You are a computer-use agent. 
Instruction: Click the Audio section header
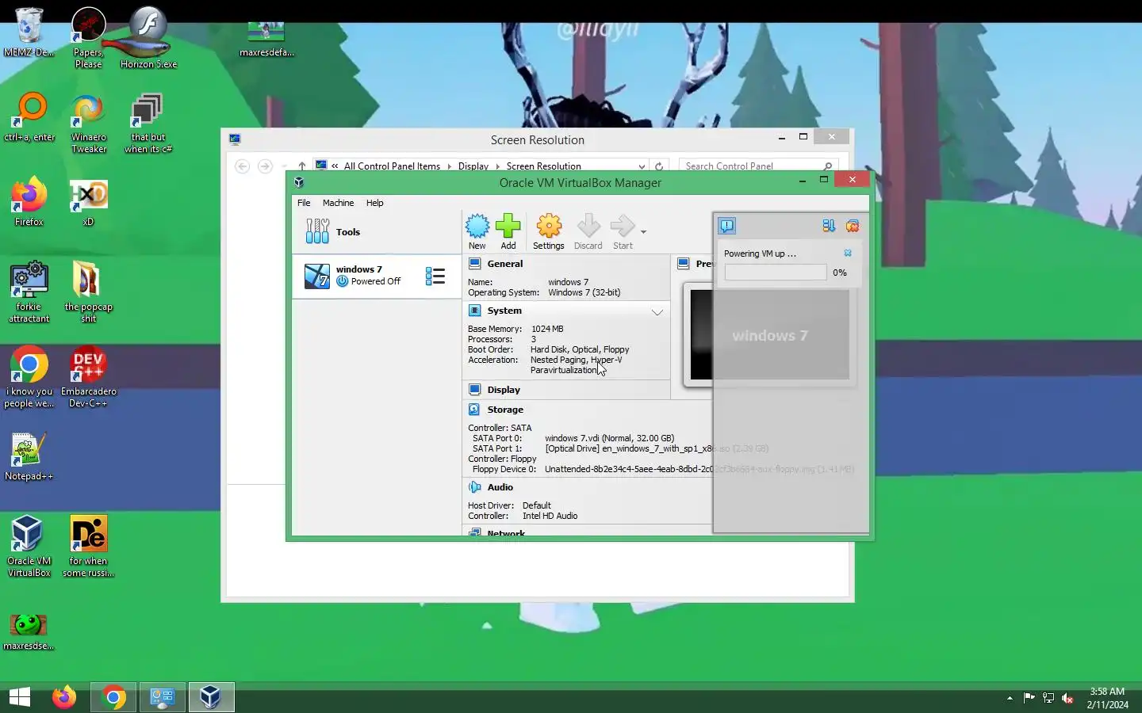click(500, 487)
